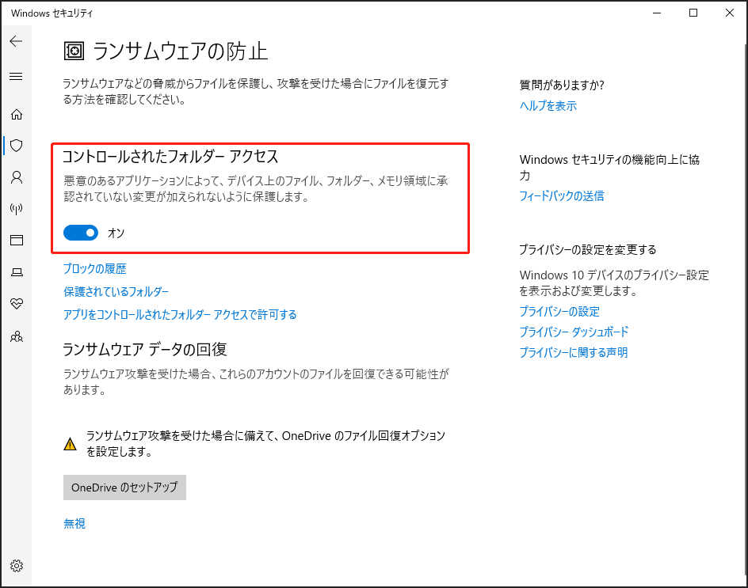The height and width of the screenshot is (588, 748).
Task: Open the ヘルプを表示 link
Action: click(x=548, y=106)
